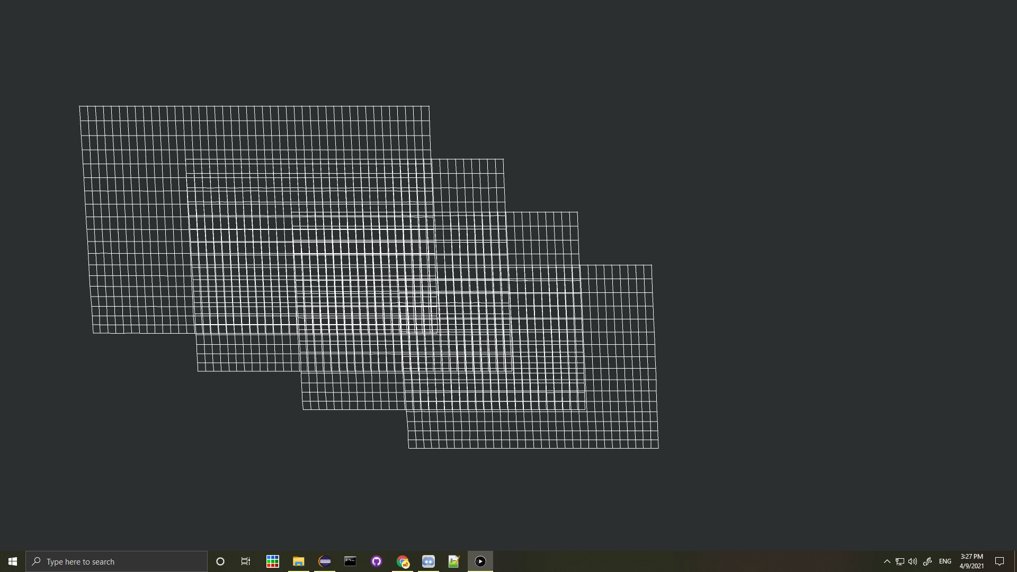Open Task View on the taskbar

(x=246, y=561)
